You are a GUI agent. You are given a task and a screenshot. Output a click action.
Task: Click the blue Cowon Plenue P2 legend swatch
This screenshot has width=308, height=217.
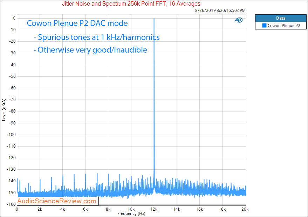(264, 26)
